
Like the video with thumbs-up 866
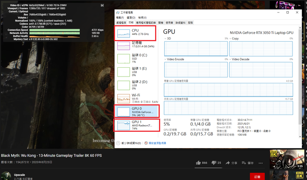coord(201,163)
